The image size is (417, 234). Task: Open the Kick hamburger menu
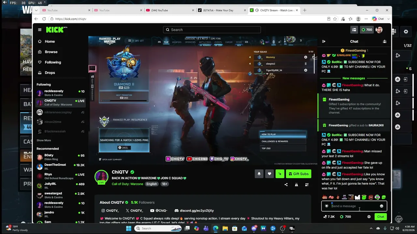tap(40, 30)
